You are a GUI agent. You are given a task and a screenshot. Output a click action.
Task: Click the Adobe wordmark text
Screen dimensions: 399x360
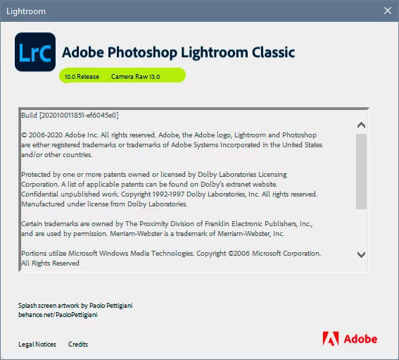pyautogui.click(x=360, y=339)
